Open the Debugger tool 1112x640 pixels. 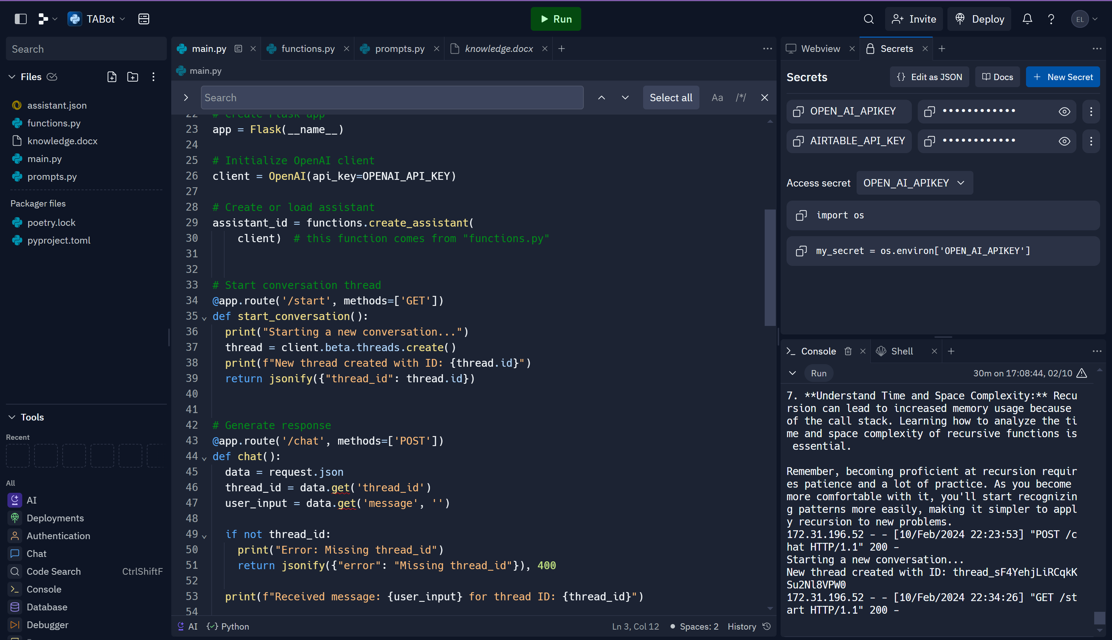click(x=47, y=625)
